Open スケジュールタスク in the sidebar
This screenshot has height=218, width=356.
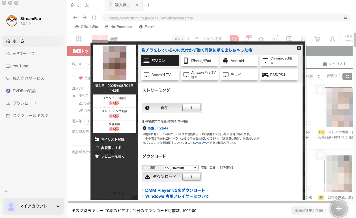pos(33,116)
